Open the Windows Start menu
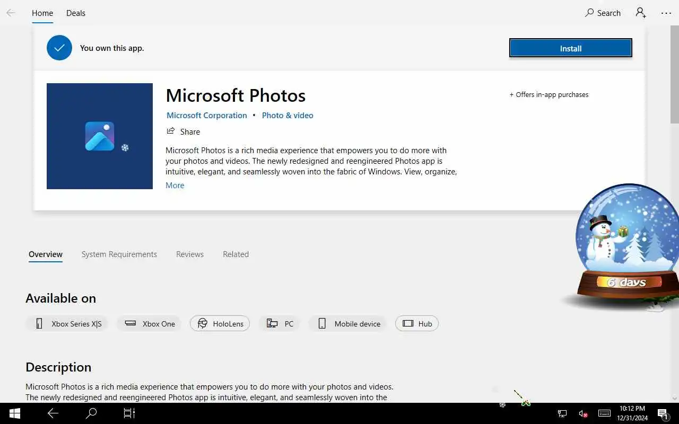Image resolution: width=679 pixels, height=424 pixels. point(15,413)
